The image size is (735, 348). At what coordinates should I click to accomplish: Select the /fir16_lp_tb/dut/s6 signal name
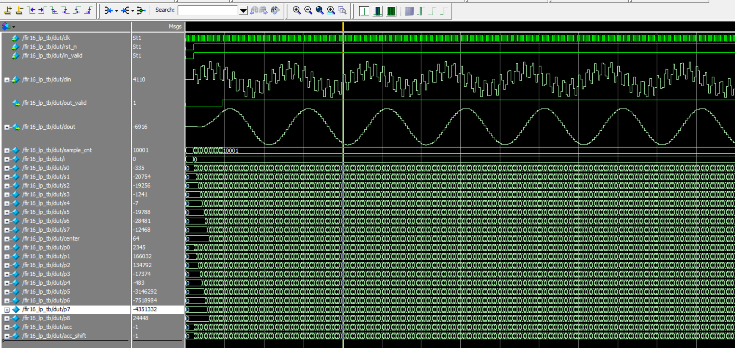click(x=46, y=221)
